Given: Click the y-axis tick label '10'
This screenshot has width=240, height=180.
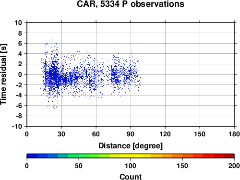Looking at the screenshot, I should [x=18, y=23].
